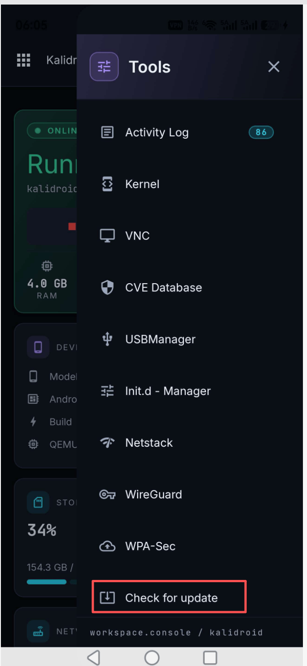Screen dimensions: 307x666
Task: Click the purple Tools header icon
Action: click(x=104, y=67)
